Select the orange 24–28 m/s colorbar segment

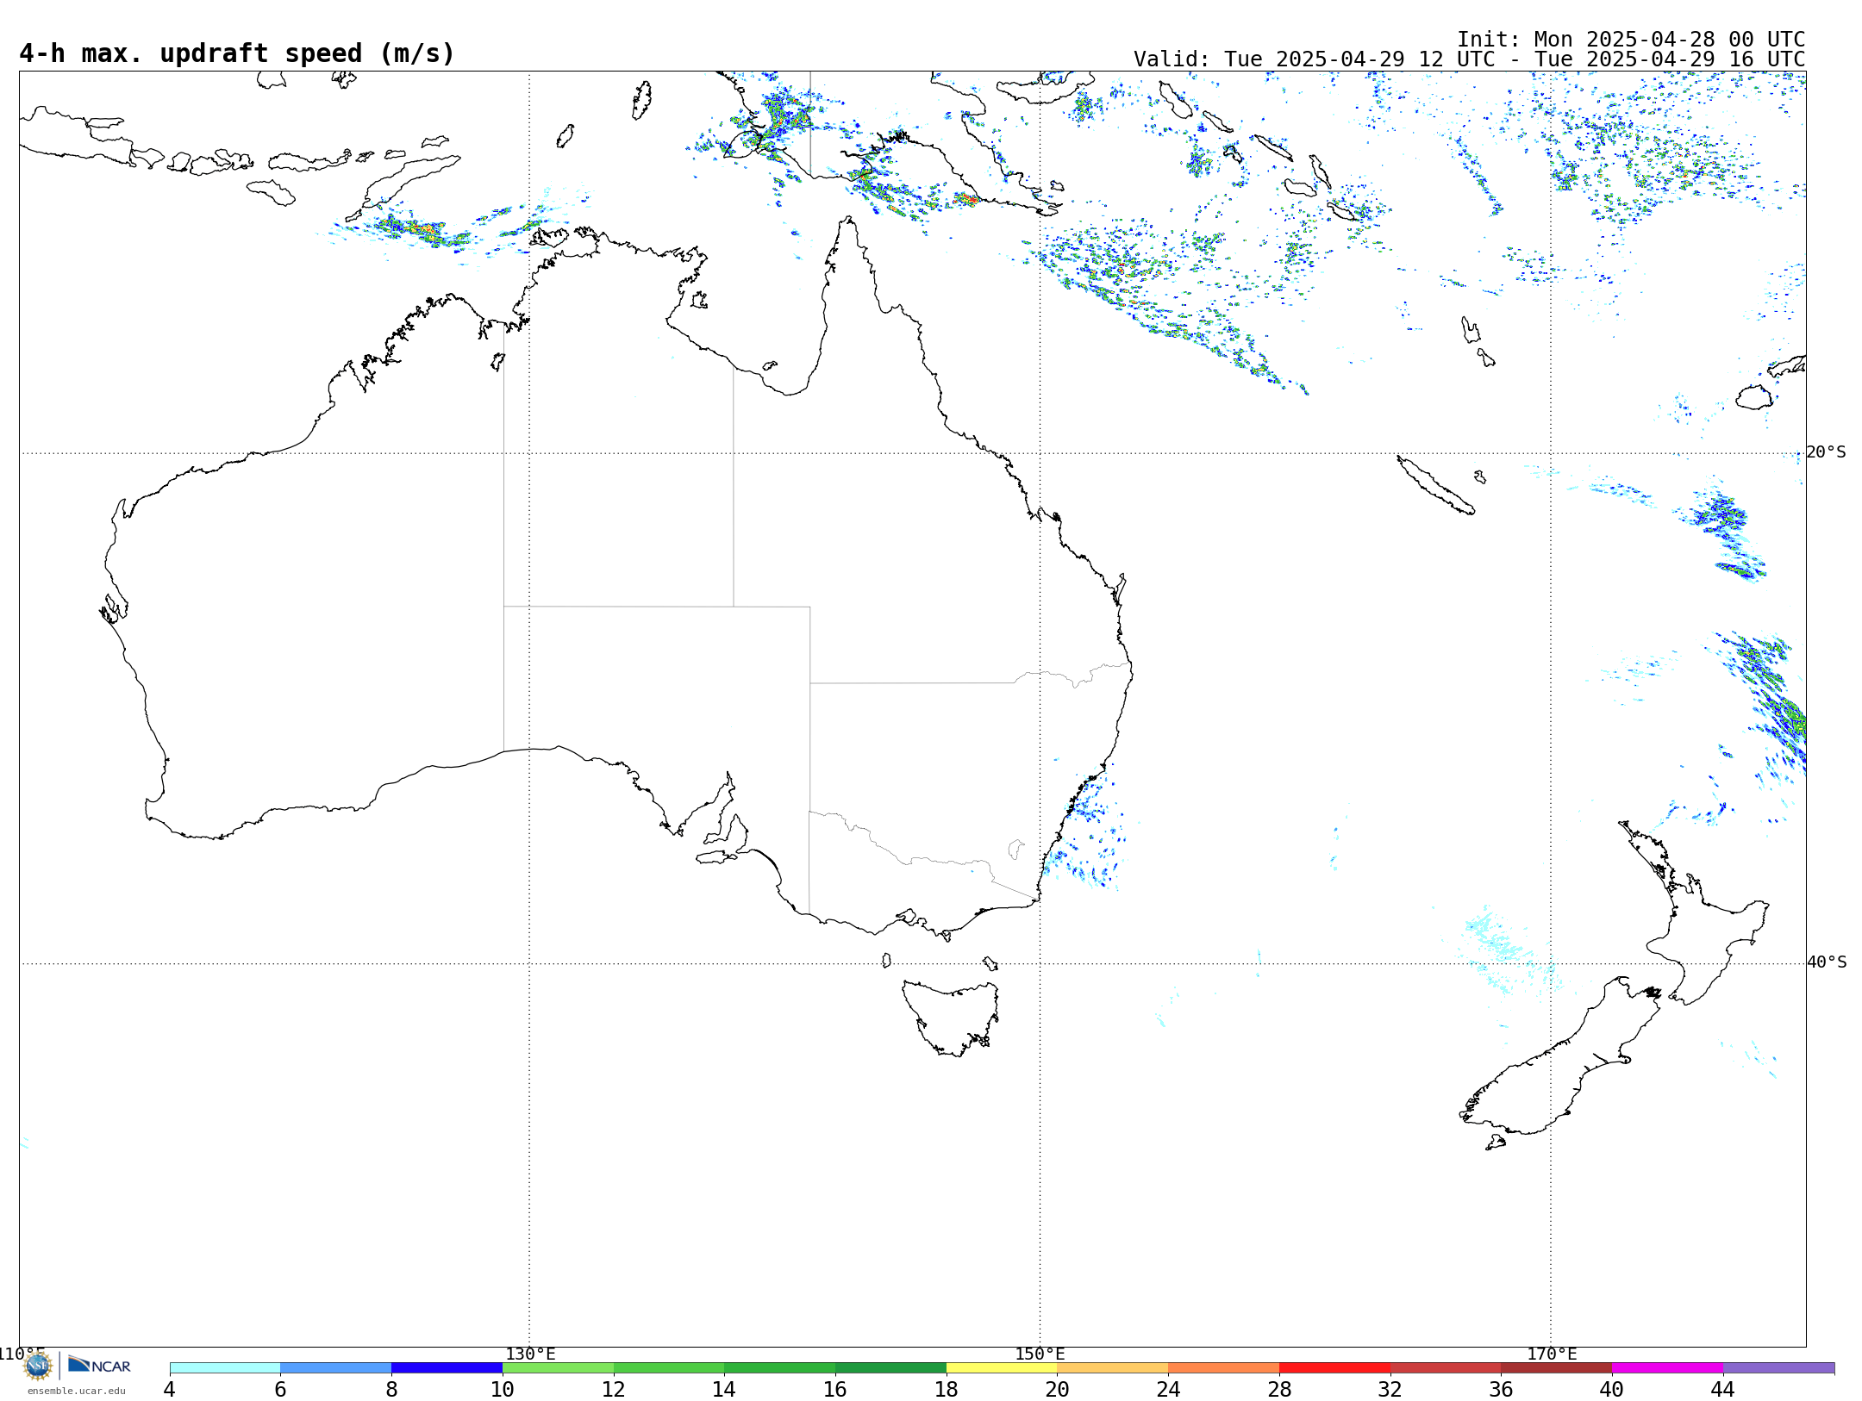coord(1223,1368)
